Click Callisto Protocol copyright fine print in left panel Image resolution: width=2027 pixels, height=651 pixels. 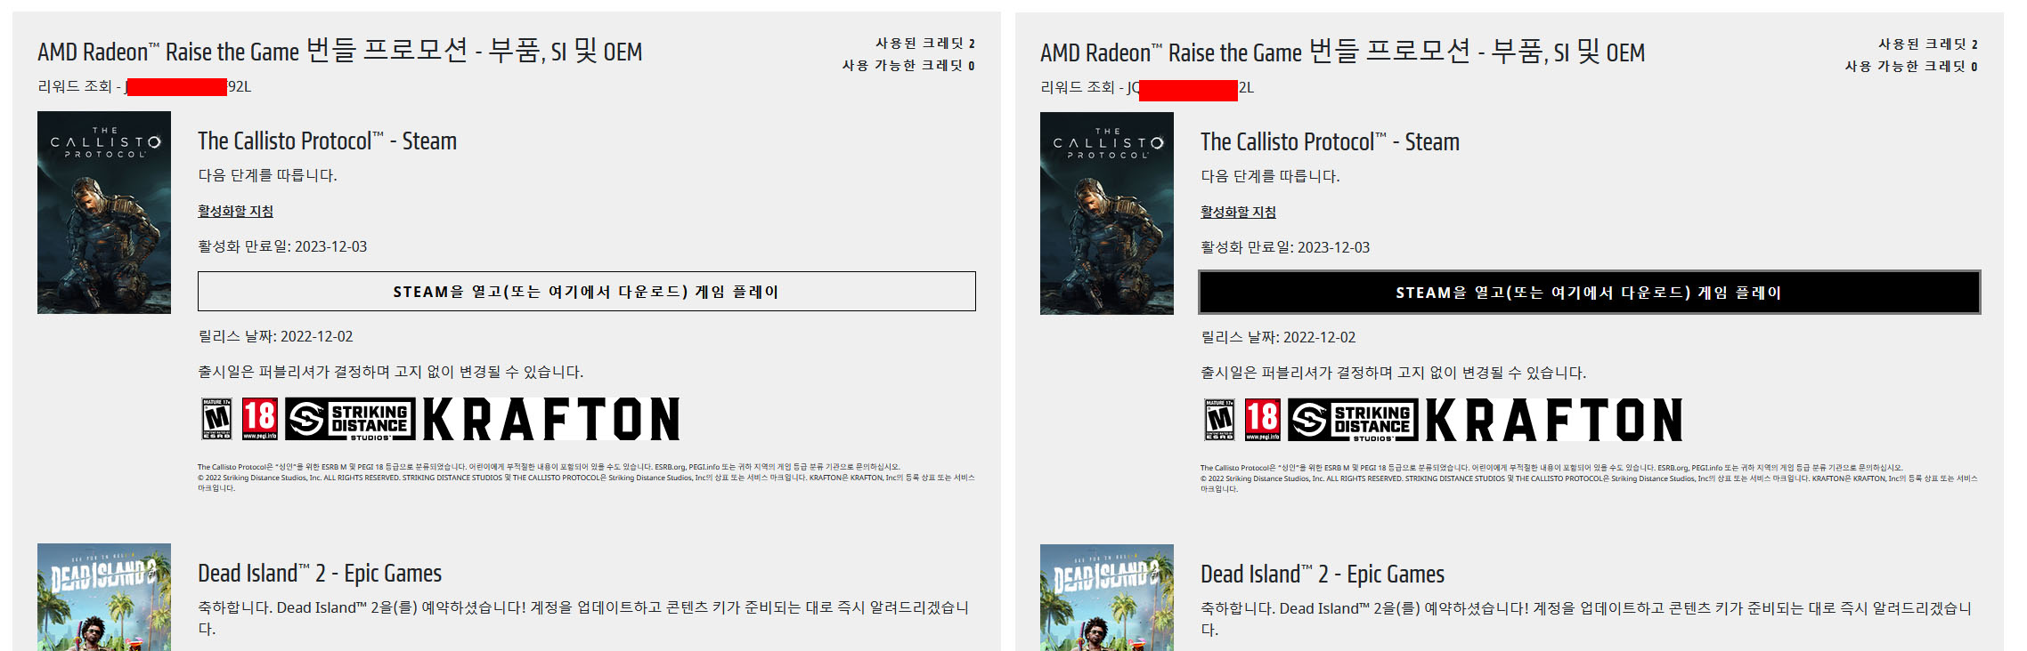pos(586,478)
